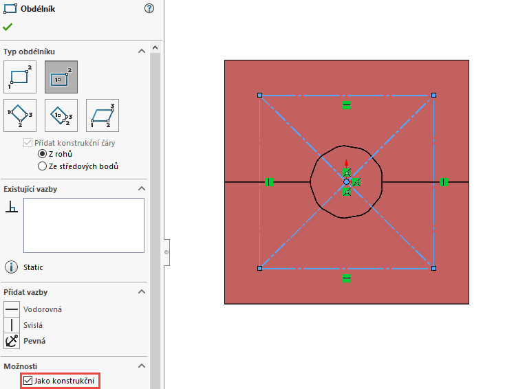Image resolution: width=516 pixels, height=389 pixels.
Task: Click the Static info icon
Action: pyautogui.click(x=11, y=267)
